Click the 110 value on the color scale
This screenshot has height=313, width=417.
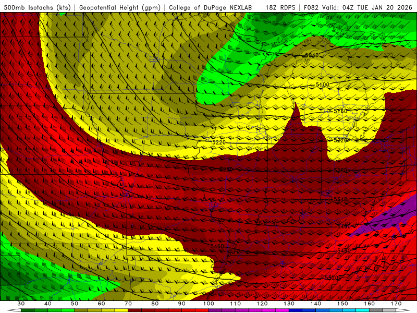point(236,304)
